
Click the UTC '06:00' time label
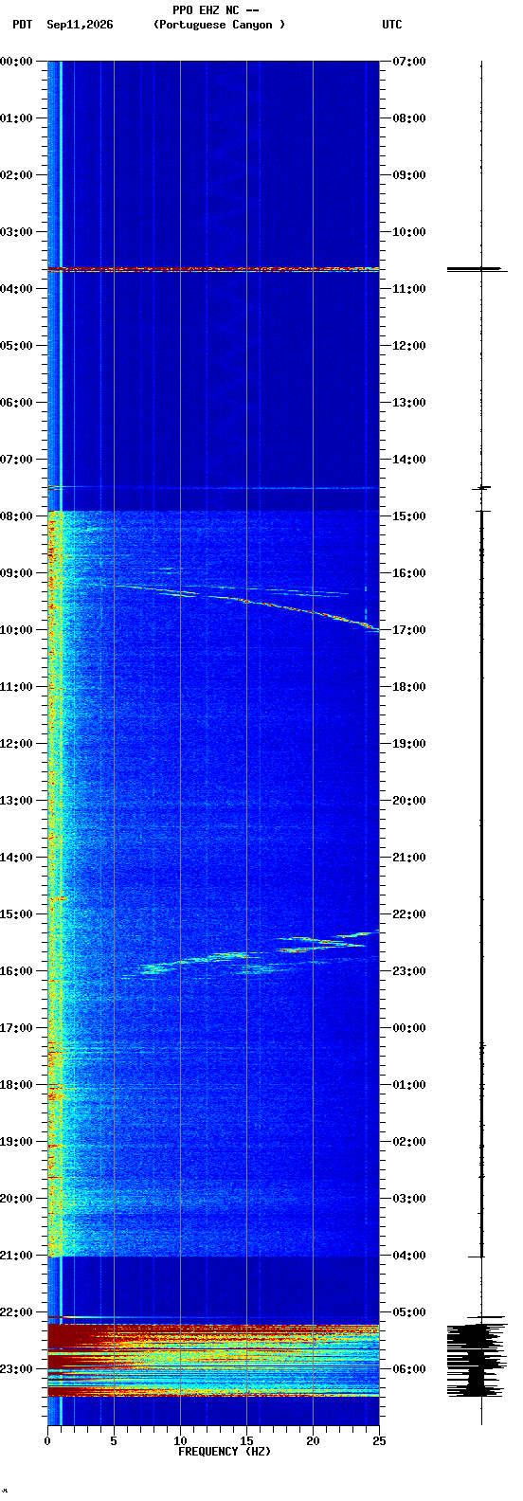(409, 1369)
